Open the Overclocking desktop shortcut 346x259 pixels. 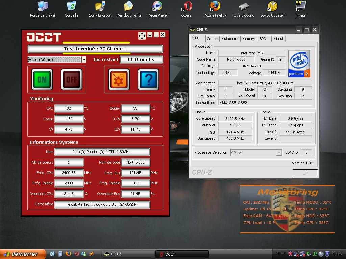click(244, 9)
